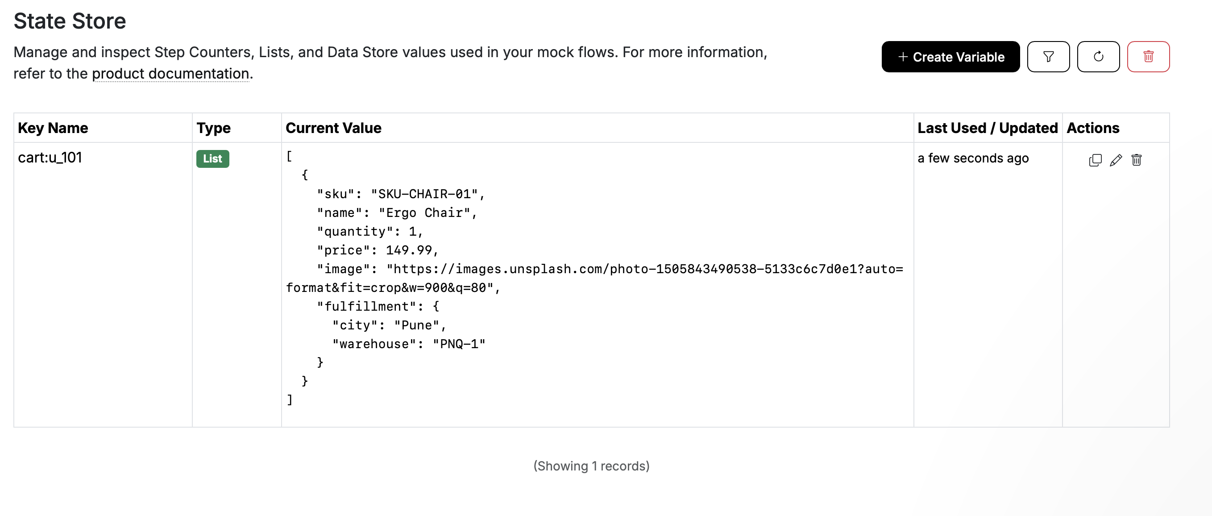Click the Last Used / Updated header
The height and width of the screenshot is (516, 1212).
(987, 128)
